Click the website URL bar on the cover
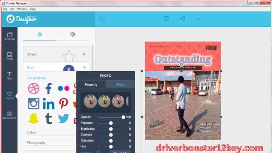 183,68
